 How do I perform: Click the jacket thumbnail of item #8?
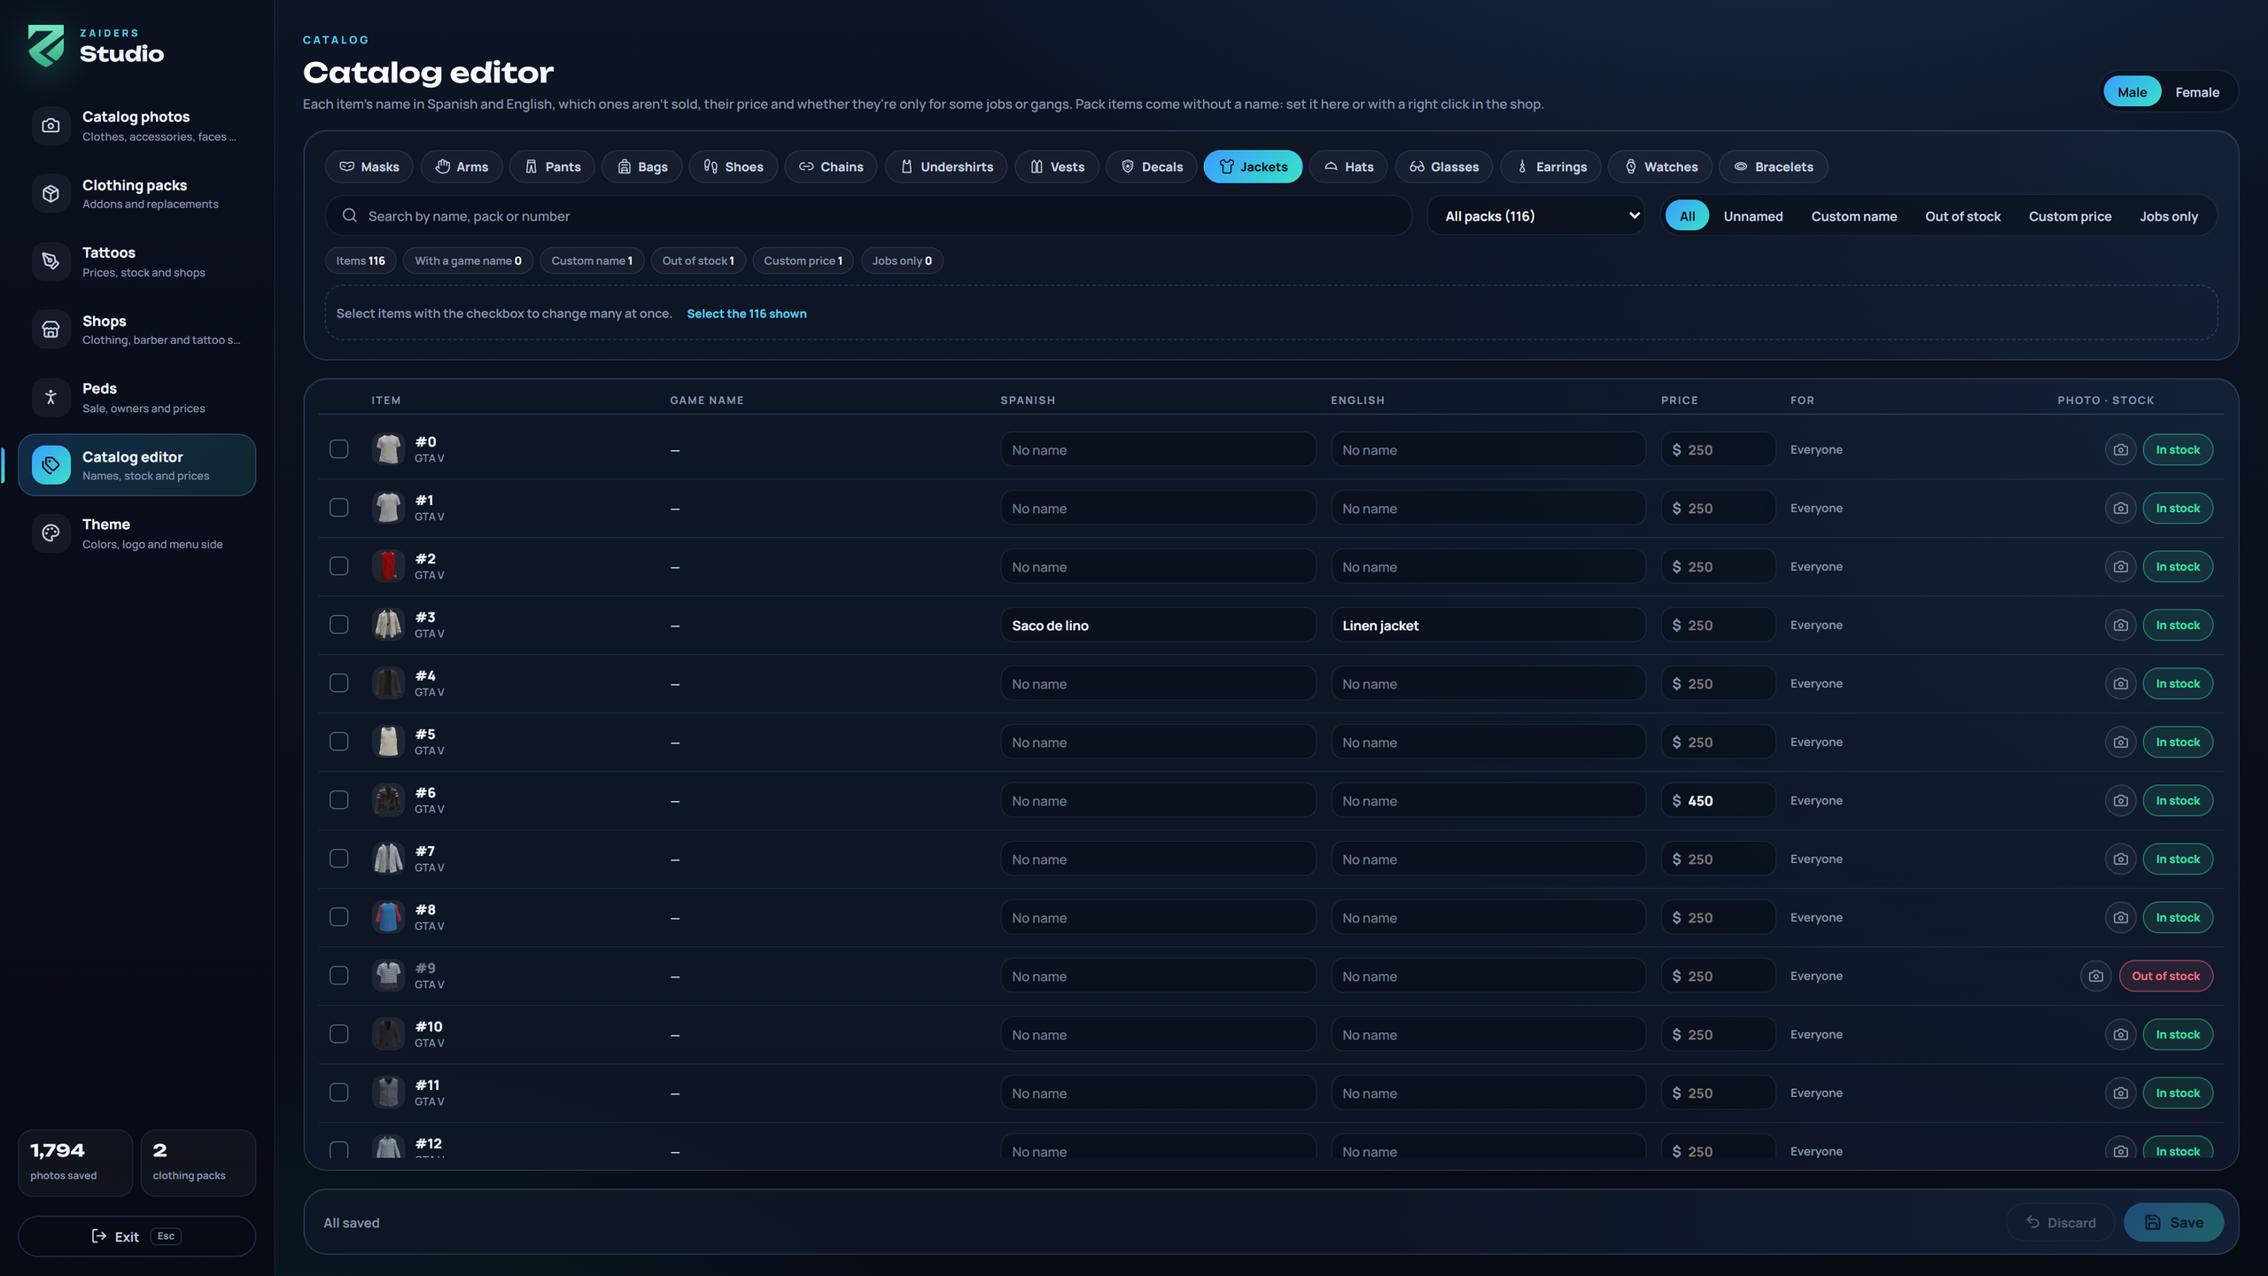(388, 917)
